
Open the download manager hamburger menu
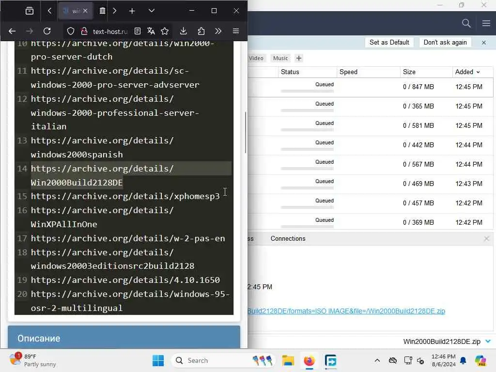486,23
